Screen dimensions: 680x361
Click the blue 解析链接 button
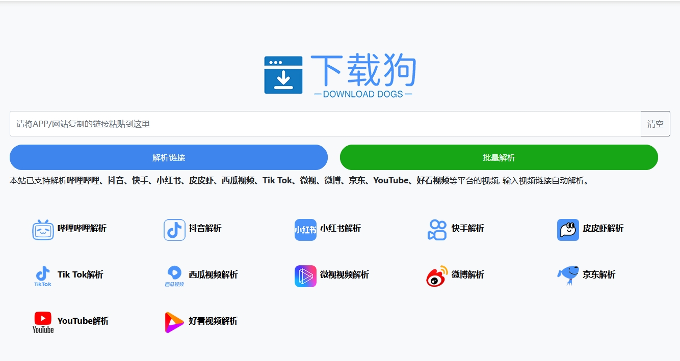(x=169, y=157)
